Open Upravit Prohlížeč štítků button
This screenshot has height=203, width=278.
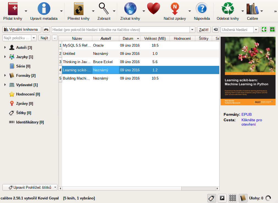click(x=30, y=187)
